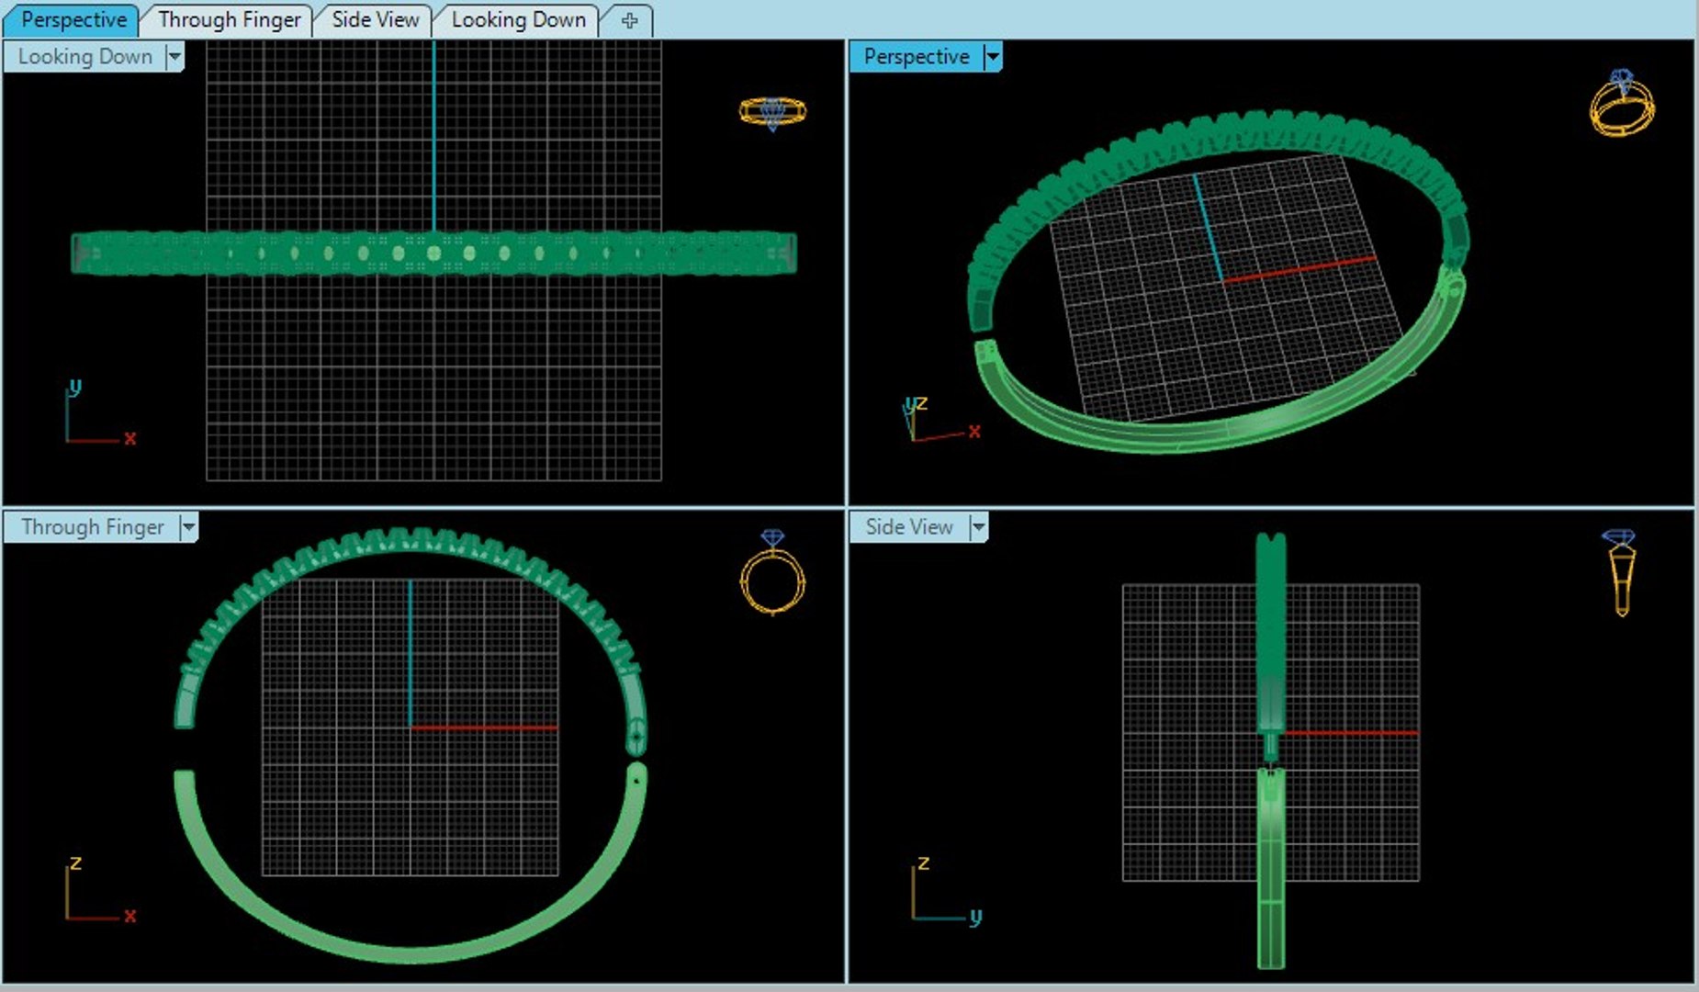Select the green bangle model in Looking Down viewport
Viewport: 1699px width, 992px height.
coord(433,254)
